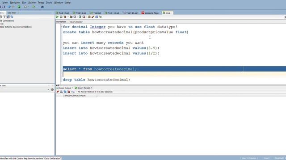
Task: Select the Worksheet tab
Action: [x=61, y=22]
